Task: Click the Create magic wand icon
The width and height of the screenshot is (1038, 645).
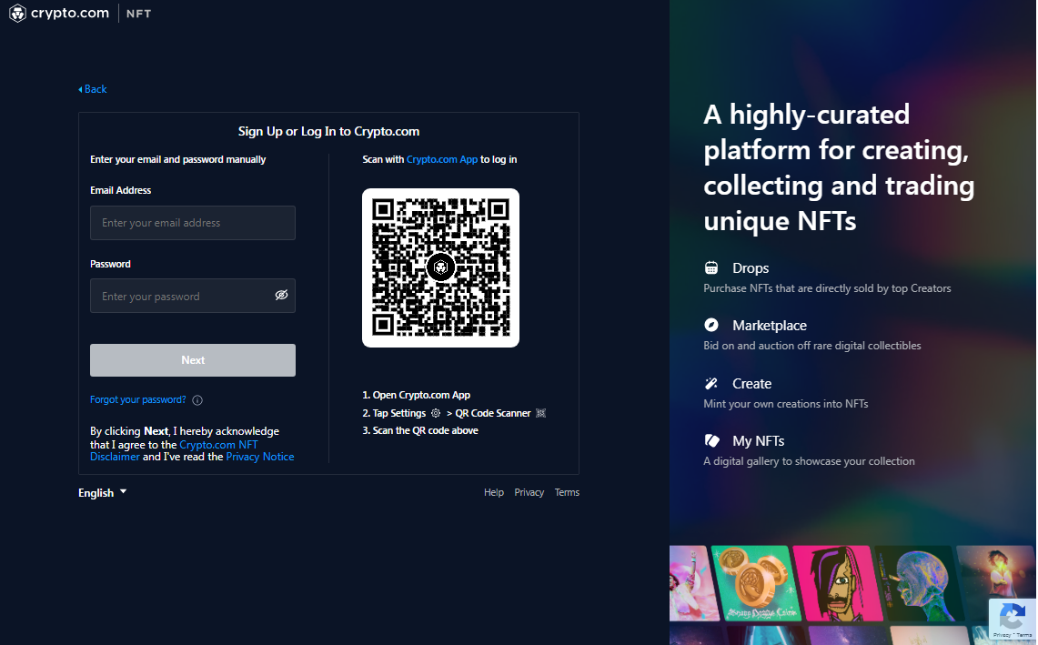Action: pos(711,383)
